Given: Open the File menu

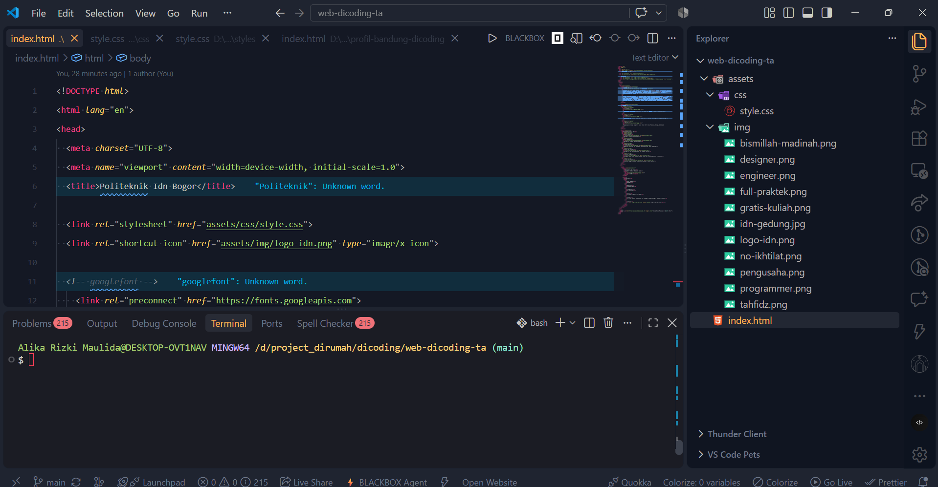Looking at the screenshot, I should point(39,13).
